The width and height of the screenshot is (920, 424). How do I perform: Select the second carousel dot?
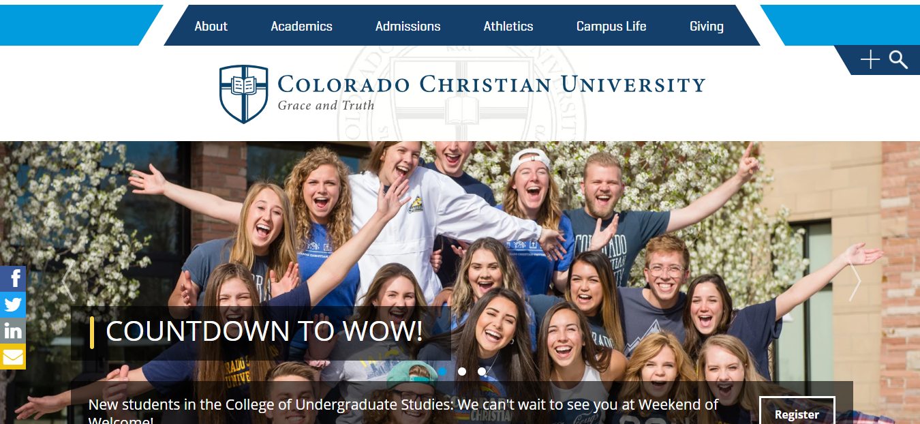462,372
